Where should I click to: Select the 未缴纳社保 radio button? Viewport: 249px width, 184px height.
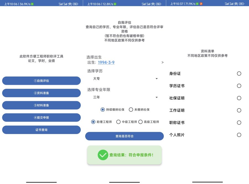coord(131,109)
